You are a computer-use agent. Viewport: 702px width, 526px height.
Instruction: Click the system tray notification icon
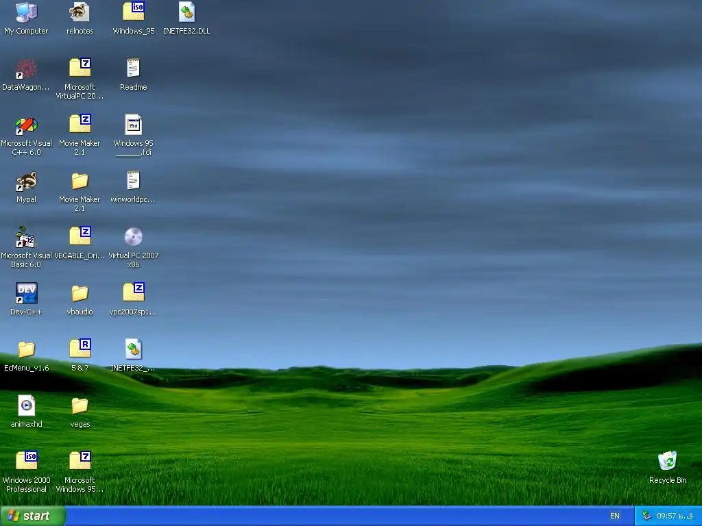coord(646,516)
